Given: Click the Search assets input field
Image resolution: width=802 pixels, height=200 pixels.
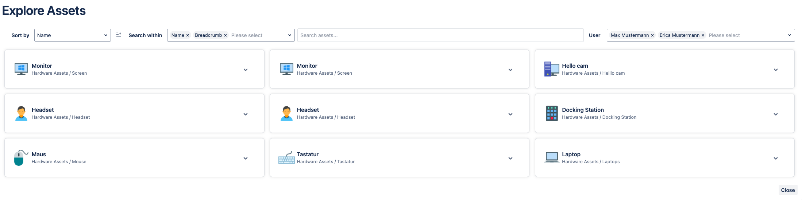Looking at the screenshot, I should 440,35.
